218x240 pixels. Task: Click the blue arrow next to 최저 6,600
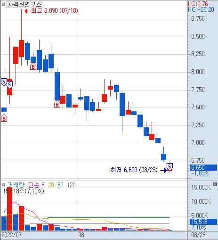click(163, 170)
